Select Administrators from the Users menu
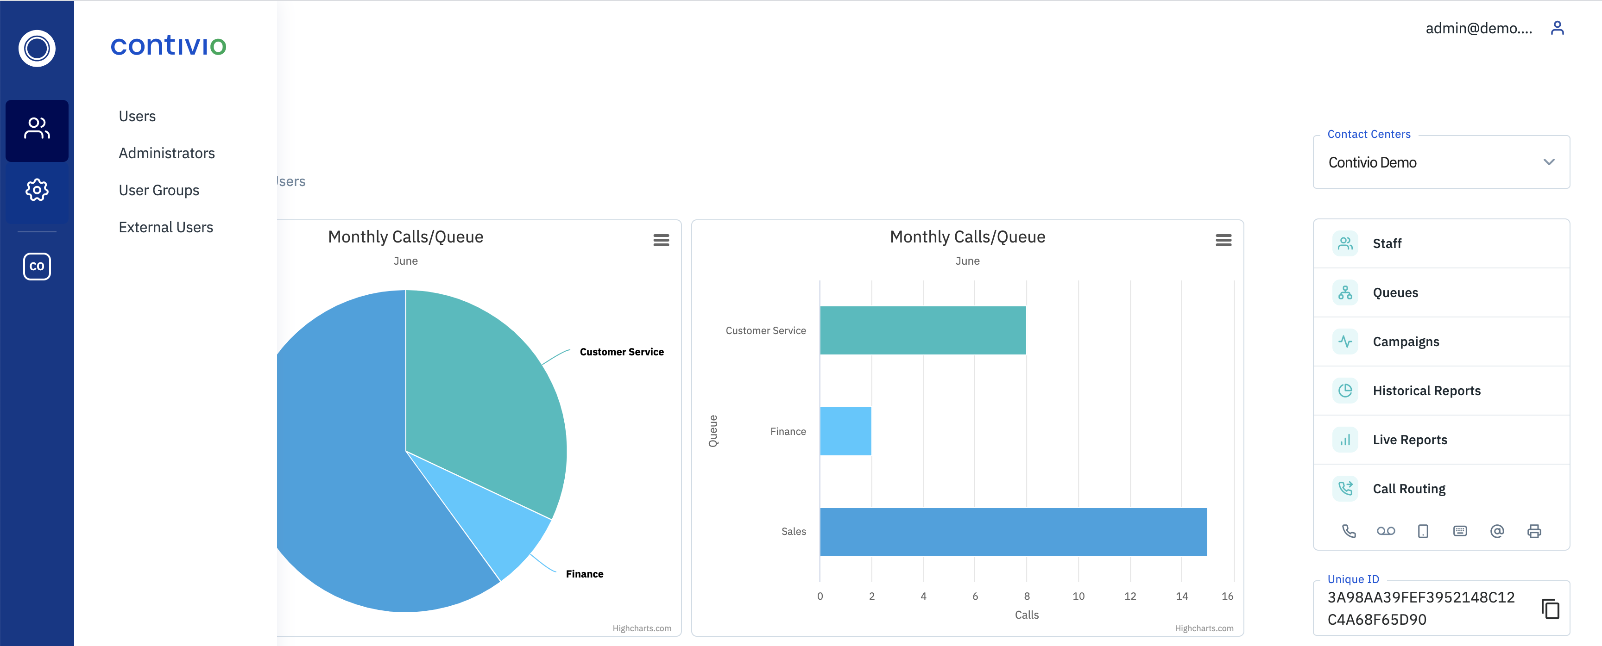Image resolution: width=1602 pixels, height=646 pixels. 167,153
